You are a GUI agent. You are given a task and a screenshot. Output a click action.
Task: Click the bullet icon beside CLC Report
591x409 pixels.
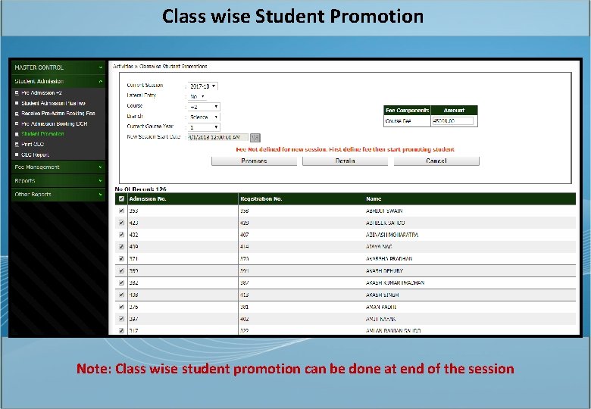point(17,155)
